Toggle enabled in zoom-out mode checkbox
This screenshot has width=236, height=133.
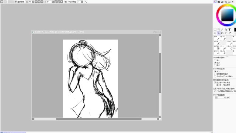[x=215, y=85]
